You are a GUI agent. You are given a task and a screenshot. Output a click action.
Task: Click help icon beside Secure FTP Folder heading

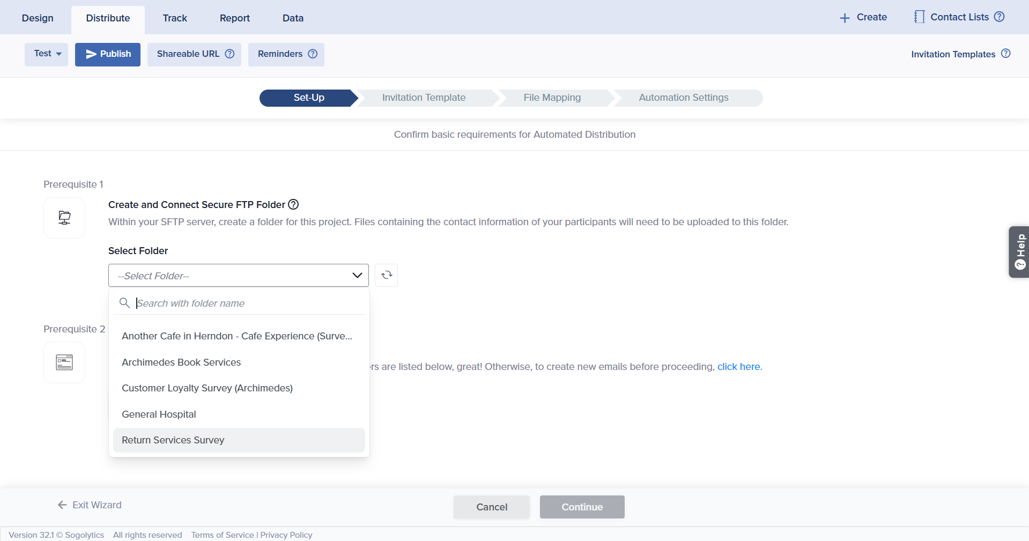click(x=293, y=204)
